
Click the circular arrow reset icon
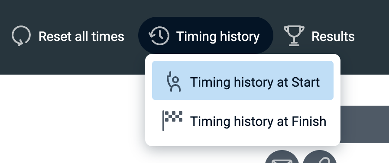pyautogui.click(x=21, y=36)
